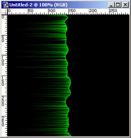This screenshot has width=131, height=138.
Task: Click the 150 mark on horizontal ruler
Action: (x=72, y=11)
